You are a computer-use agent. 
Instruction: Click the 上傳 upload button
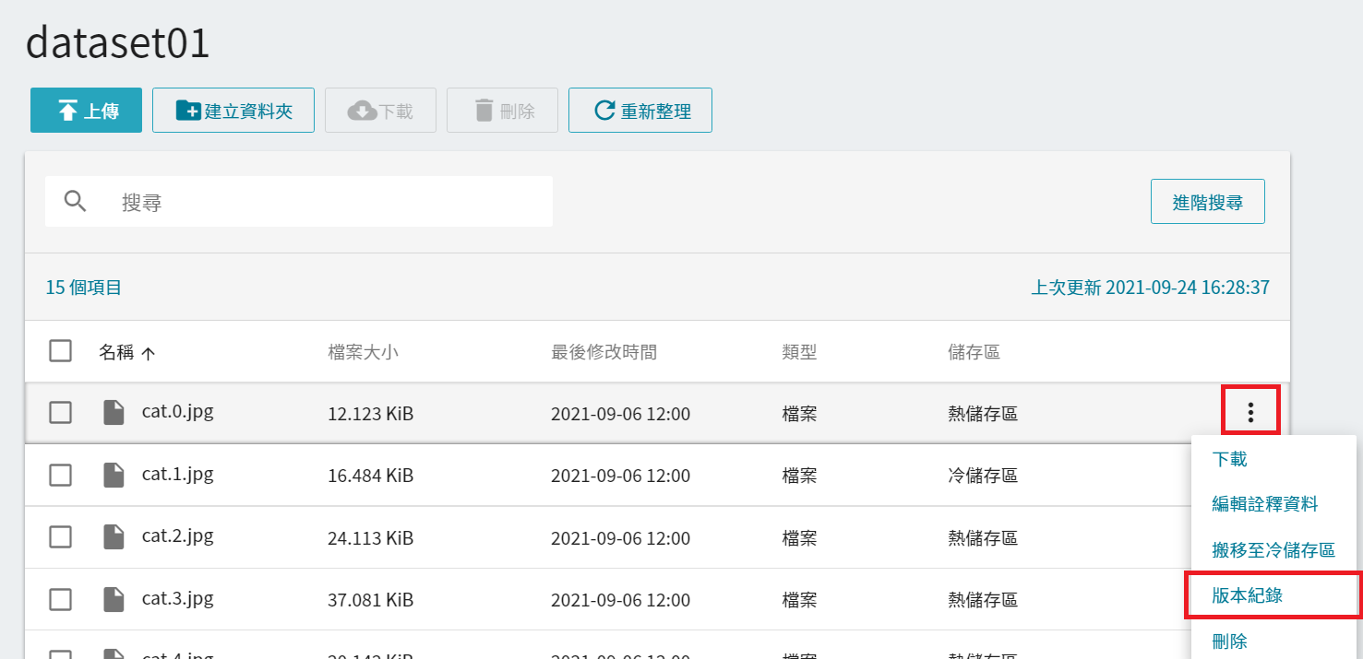click(x=86, y=111)
